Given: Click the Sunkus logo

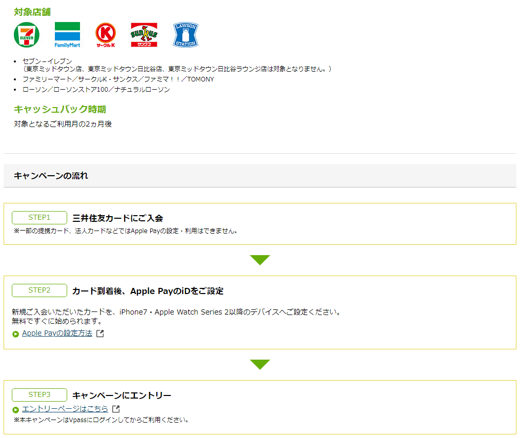Looking at the screenshot, I should pyautogui.click(x=144, y=35).
